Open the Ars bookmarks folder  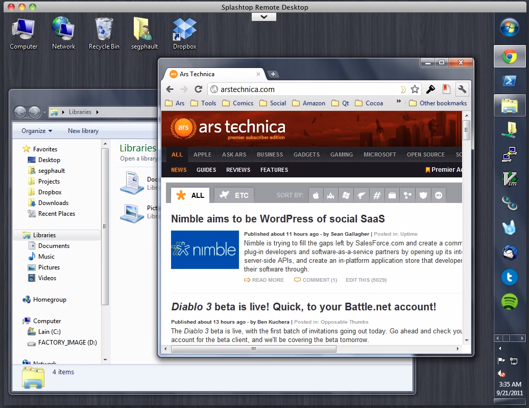175,103
